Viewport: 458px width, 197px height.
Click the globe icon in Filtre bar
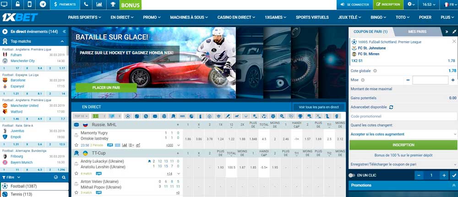pyautogui.click(x=56, y=177)
